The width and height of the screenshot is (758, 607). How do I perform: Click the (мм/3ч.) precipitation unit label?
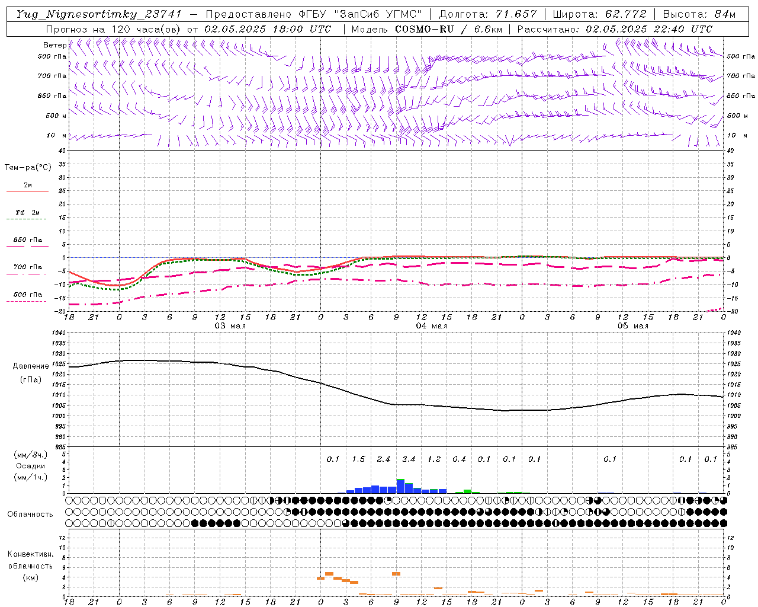click(x=30, y=455)
